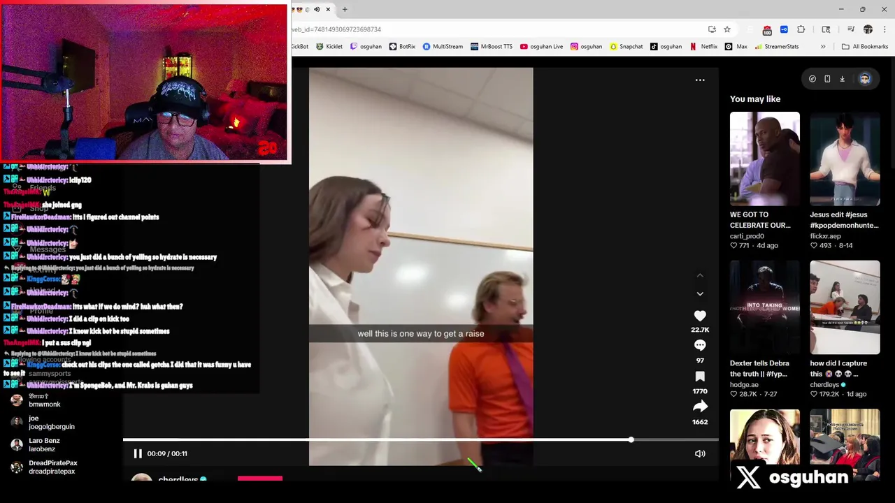Share the video showing 1662 shares
This screenshot has height=503, width=895.
[700, 407]
